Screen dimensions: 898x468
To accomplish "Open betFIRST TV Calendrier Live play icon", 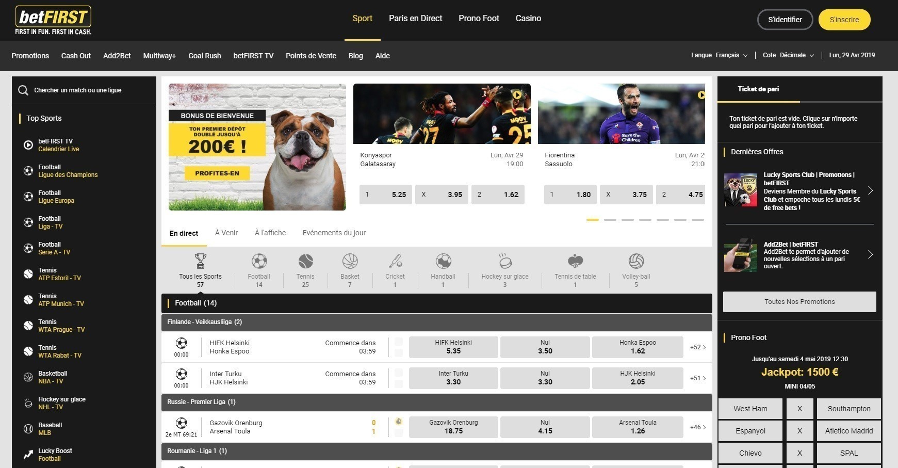I will click(x=28, y=145).
